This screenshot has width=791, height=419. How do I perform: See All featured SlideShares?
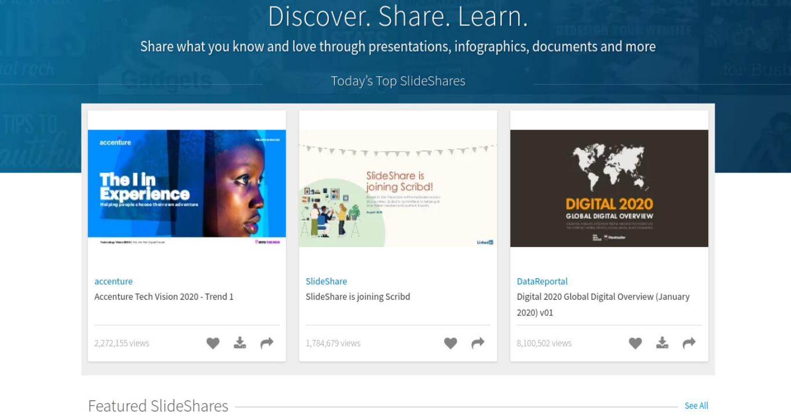(x=696, y=406)
